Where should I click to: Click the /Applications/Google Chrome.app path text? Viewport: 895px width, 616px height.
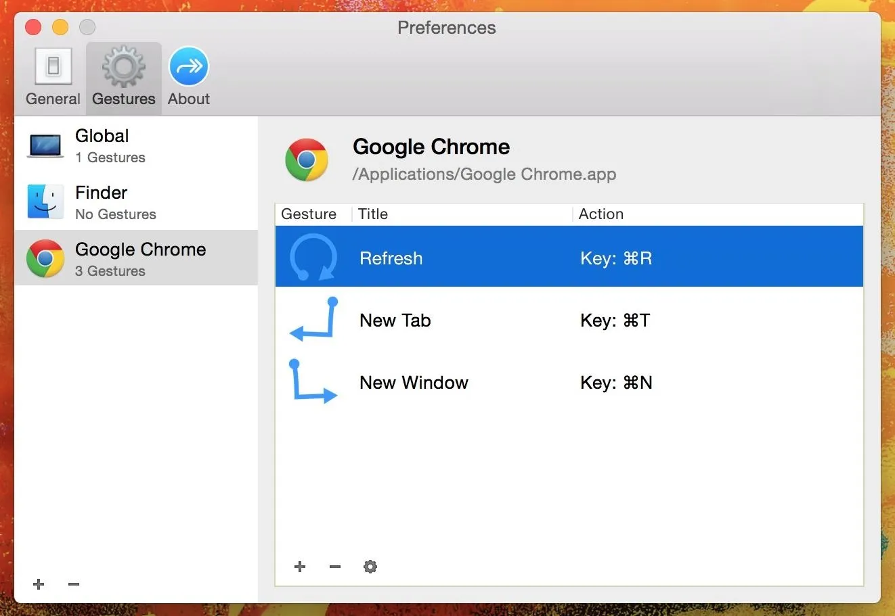tap(484, 174)
